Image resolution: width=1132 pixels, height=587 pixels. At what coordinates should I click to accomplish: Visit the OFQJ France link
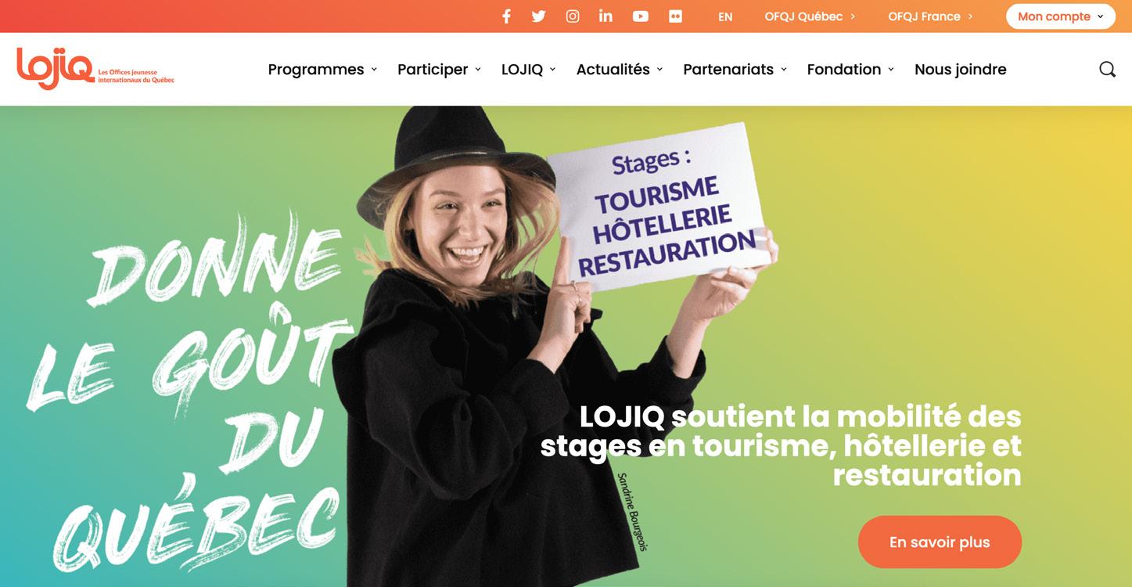pyautogui.click(x=930, y=16)
